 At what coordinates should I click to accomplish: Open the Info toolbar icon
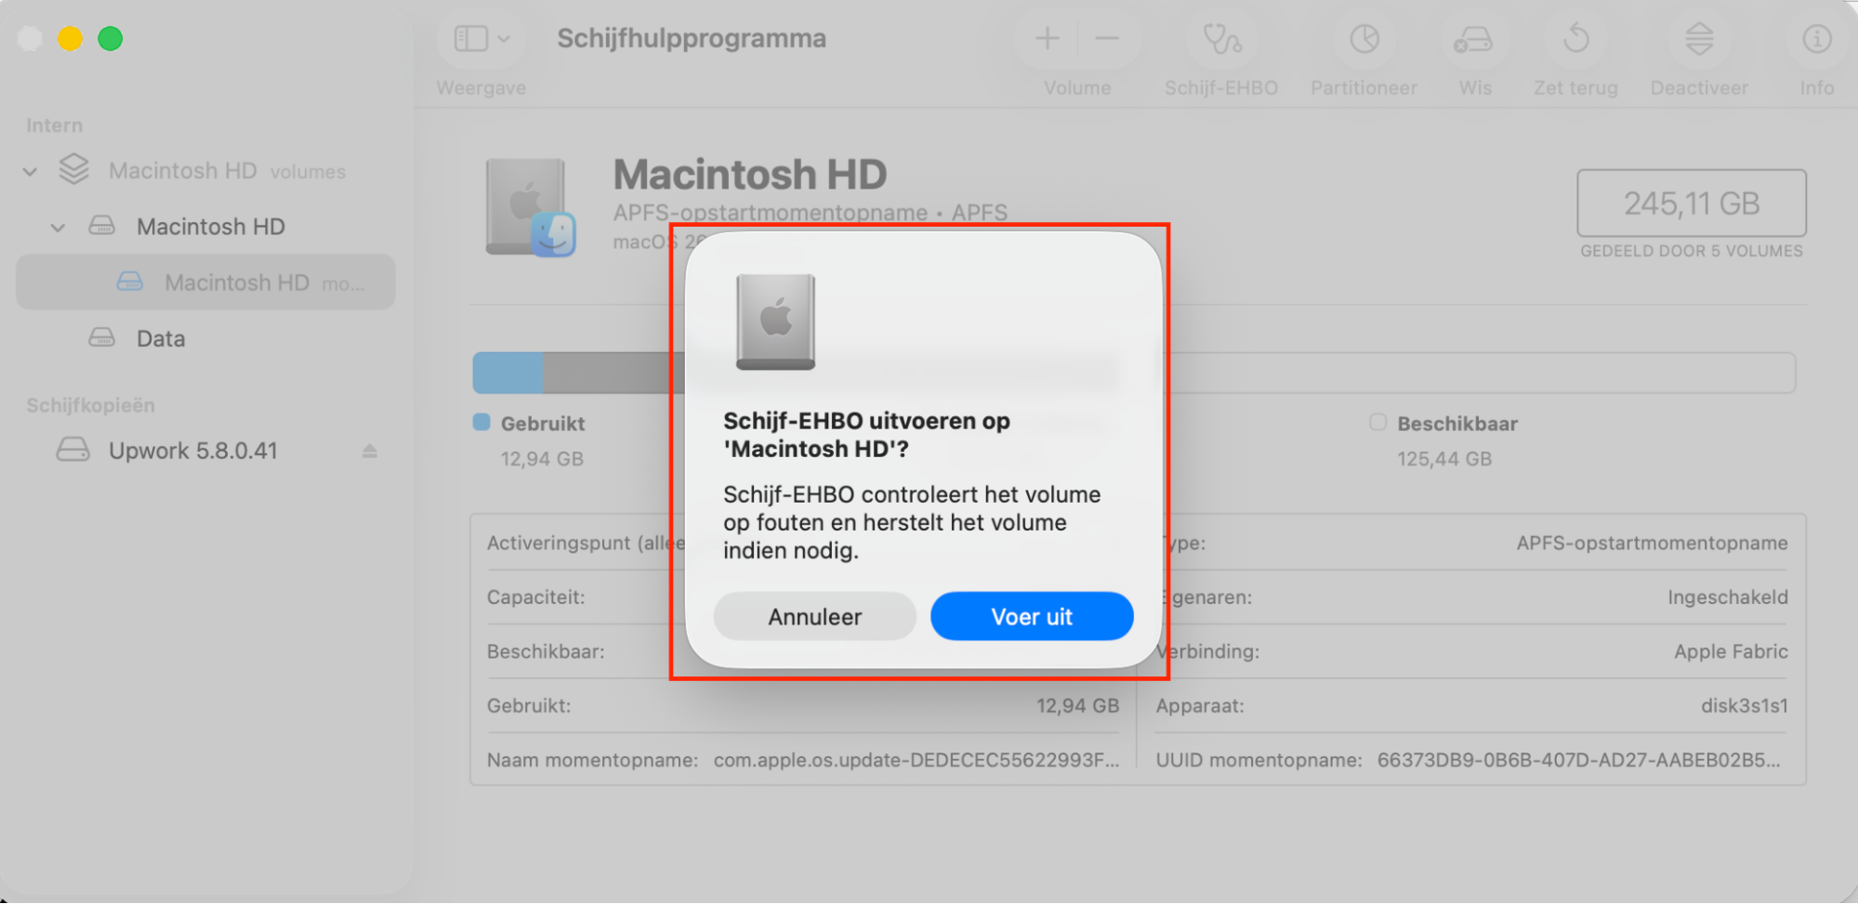coord(1817,39)
